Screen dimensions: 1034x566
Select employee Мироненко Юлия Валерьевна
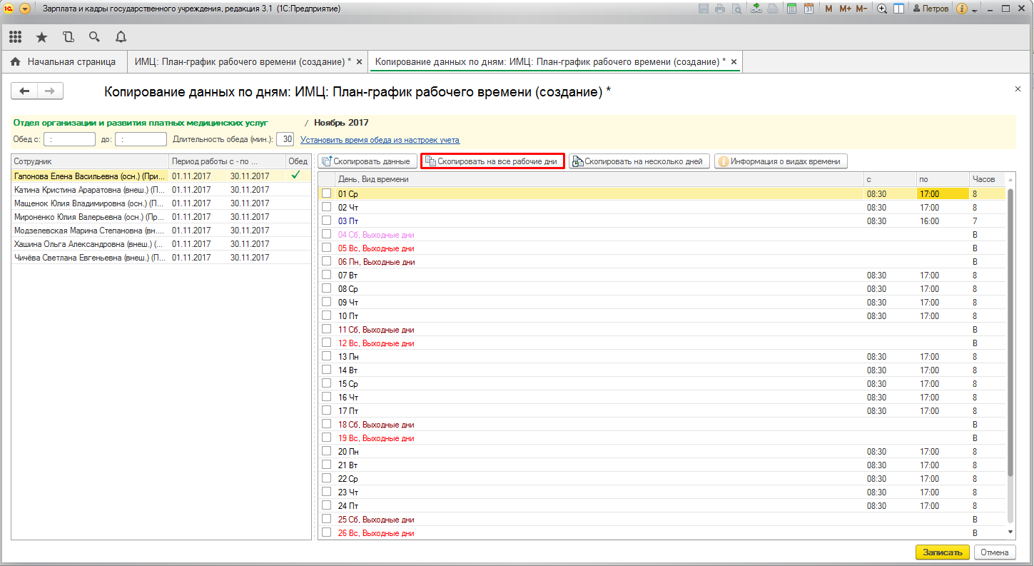tap(89, 217)
